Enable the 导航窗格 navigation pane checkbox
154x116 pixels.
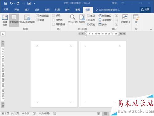click(x=53, y=24)
